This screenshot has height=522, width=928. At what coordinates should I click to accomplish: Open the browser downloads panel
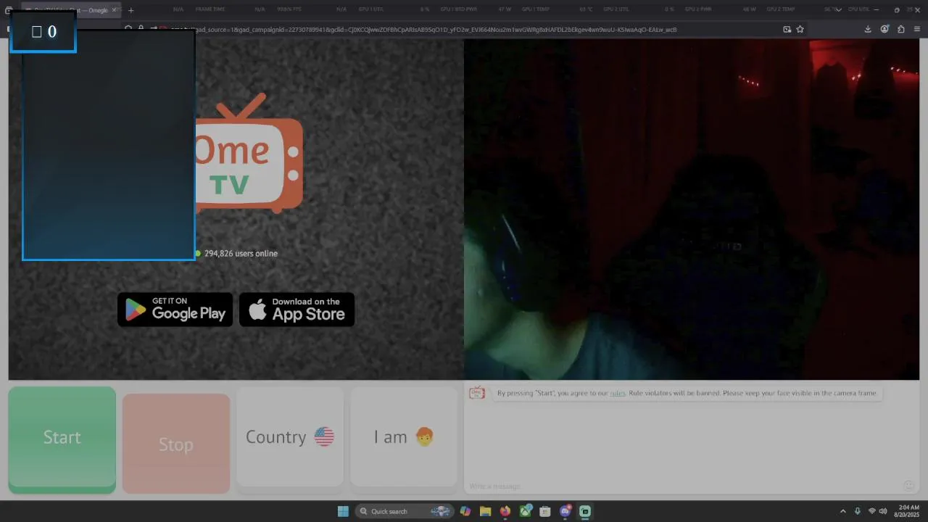(868, 30)
